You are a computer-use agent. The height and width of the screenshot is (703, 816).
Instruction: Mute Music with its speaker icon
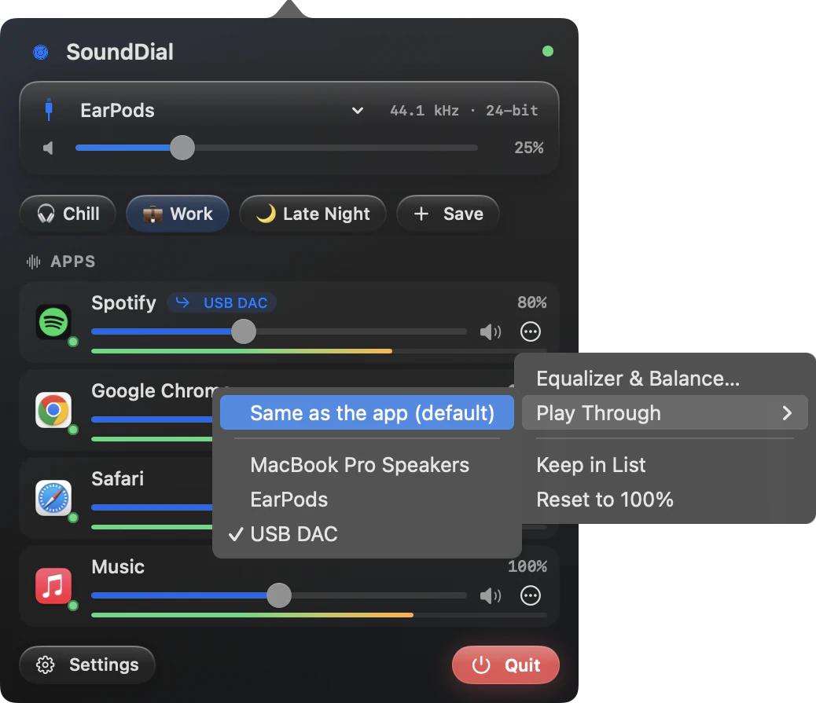click(491, 595)
